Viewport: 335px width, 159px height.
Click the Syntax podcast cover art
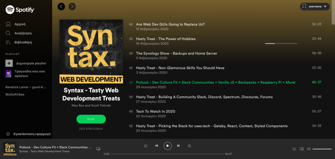(91, 51)
